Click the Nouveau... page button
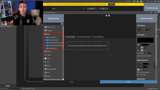The image size is (160, 90). click(92, 8)
